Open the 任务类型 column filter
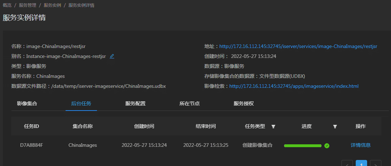This screenshot has width=391, height=166. click(x=273, y=127)
